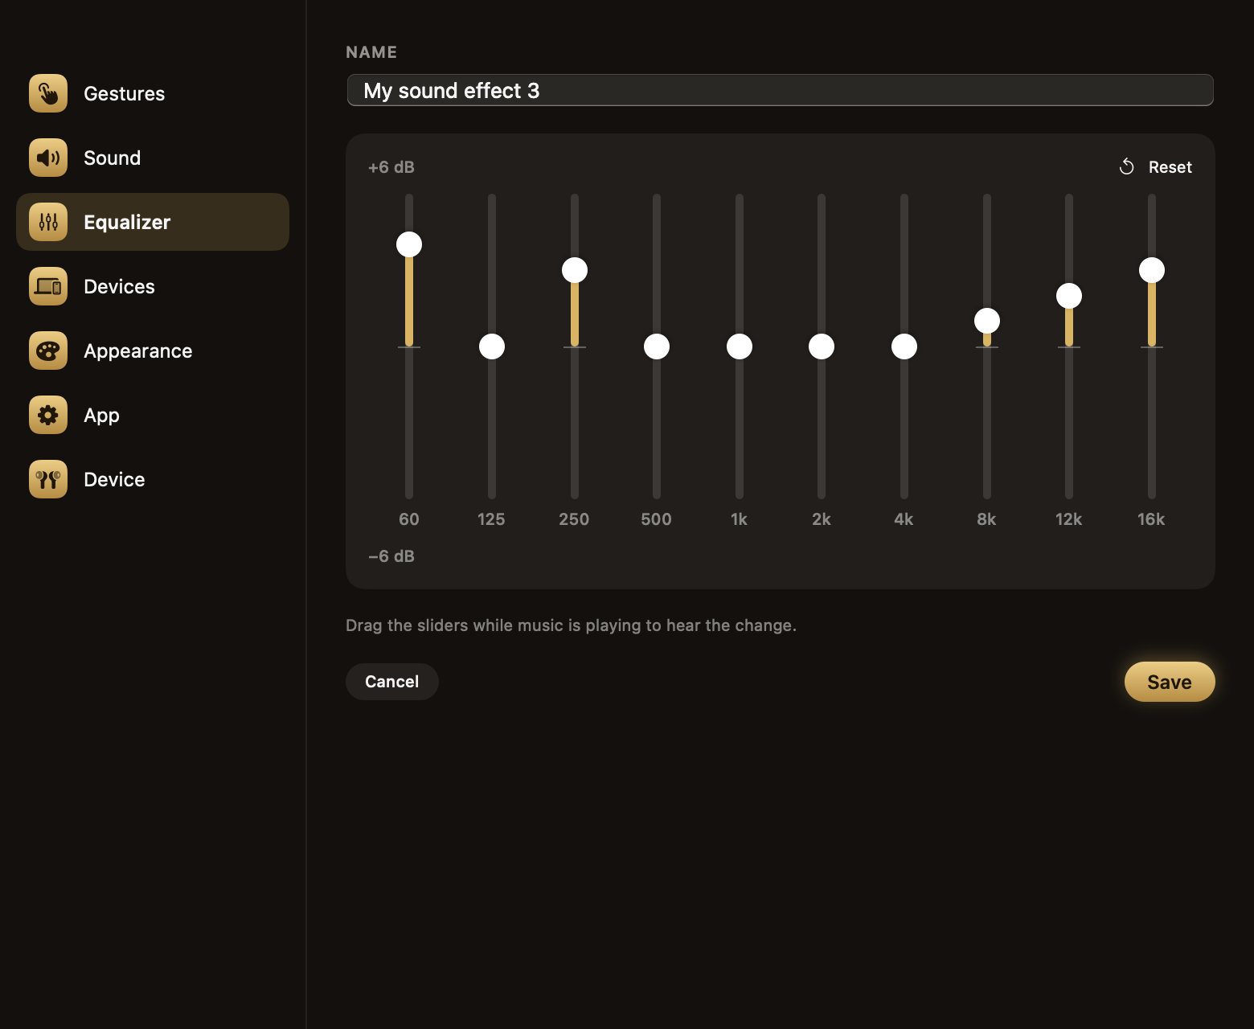1254x1029 pixels.
Task: Click the Devices laptop icon
Action: click(x=48, y=286)
